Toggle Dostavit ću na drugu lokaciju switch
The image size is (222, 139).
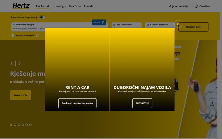click(x=42, y=17)
